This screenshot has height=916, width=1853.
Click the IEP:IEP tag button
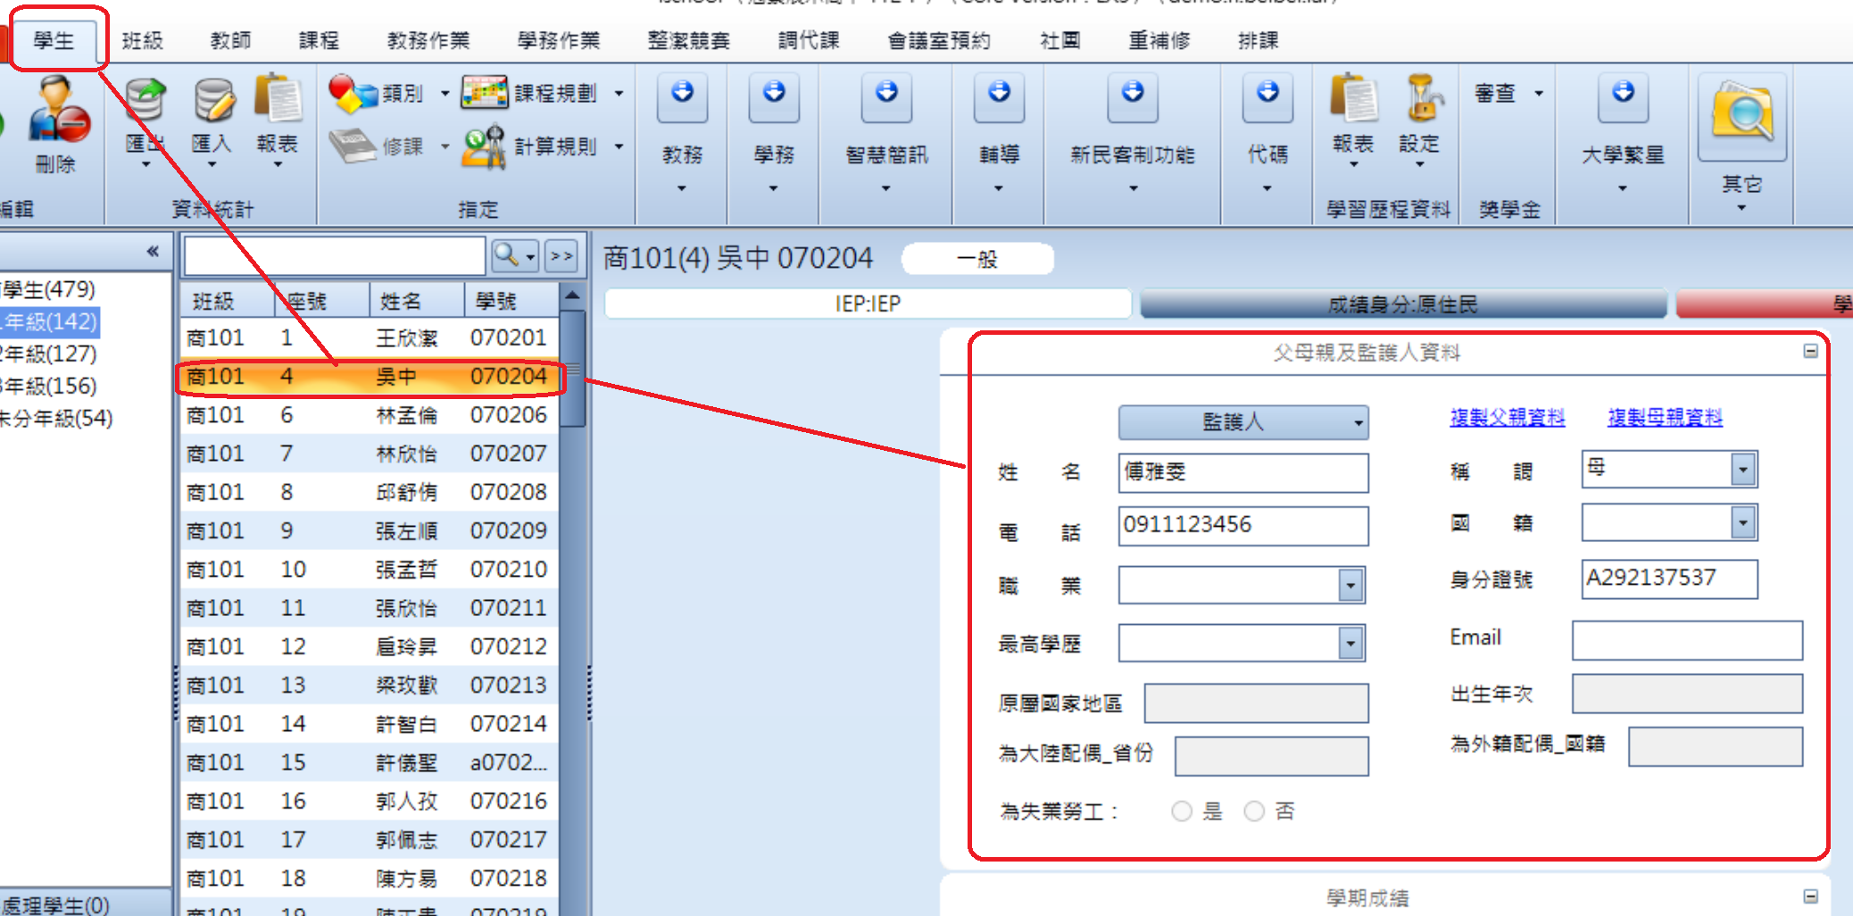pos(868,304)
